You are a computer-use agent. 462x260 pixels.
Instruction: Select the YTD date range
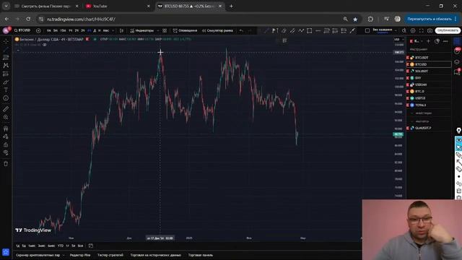(61, 246)
